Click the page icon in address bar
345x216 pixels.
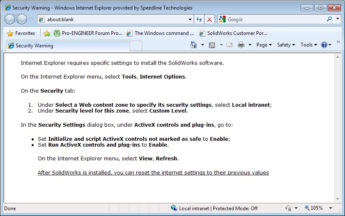click(42, 20)
